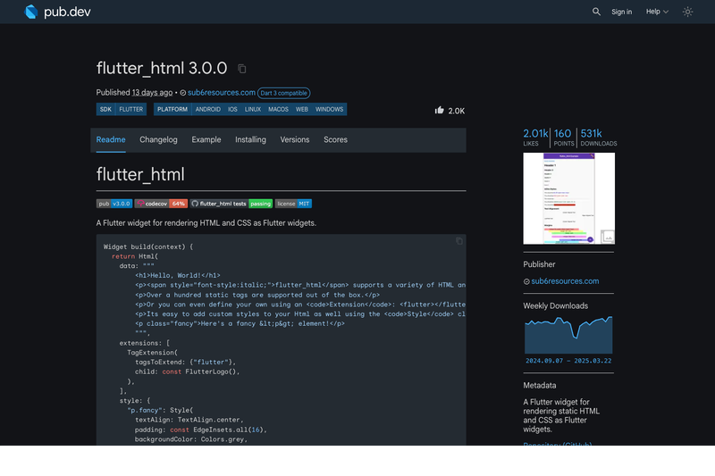Image resolution: width=715 pixels, height=476 pixels.
Task: Click the Published 13 days ago text
Action: pyautogui.click(x=134, y=93)
